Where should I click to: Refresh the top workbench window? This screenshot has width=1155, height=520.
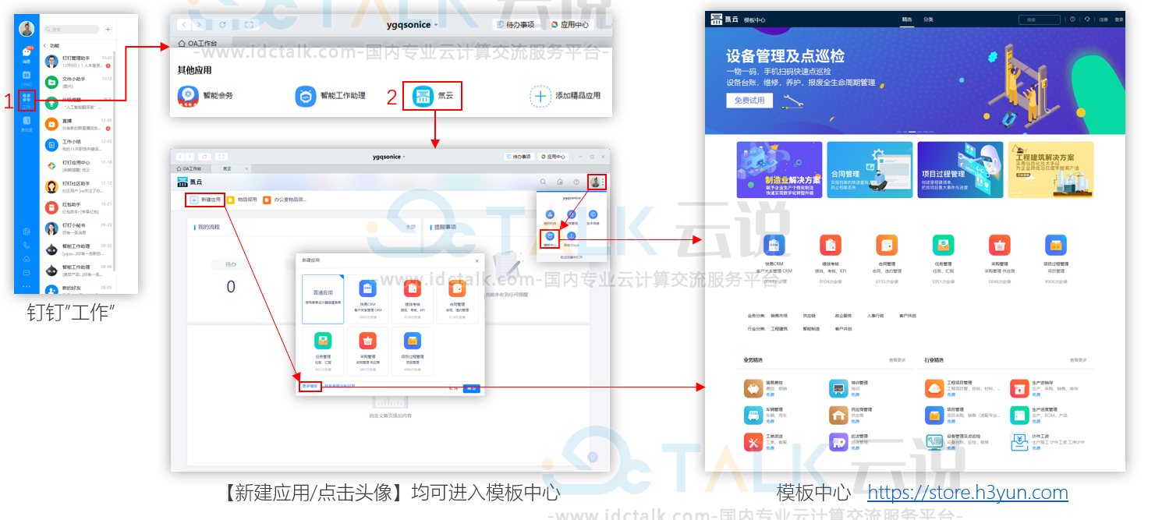point(223,25)
